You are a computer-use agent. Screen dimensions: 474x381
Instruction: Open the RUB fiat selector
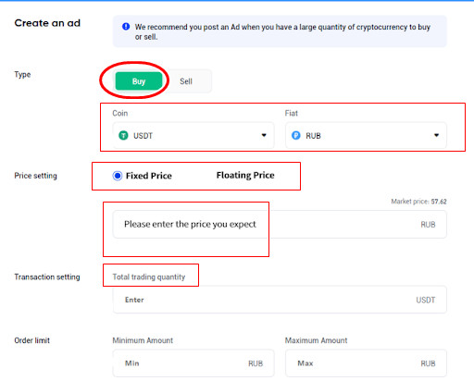click(x=366, y=135)
